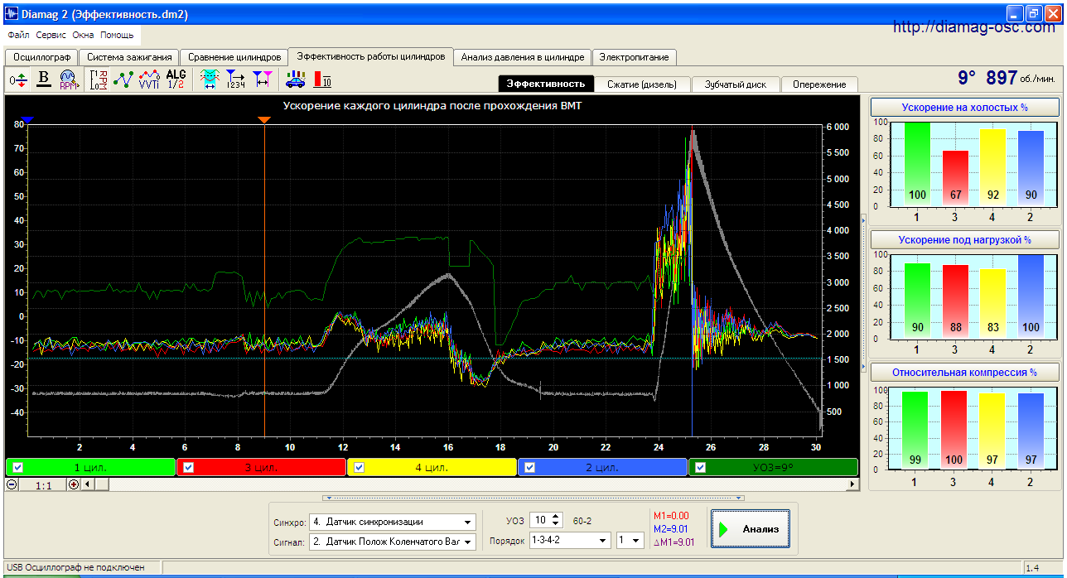
Task: Click the 1234 marker-arrow icon
Action: 236,79
